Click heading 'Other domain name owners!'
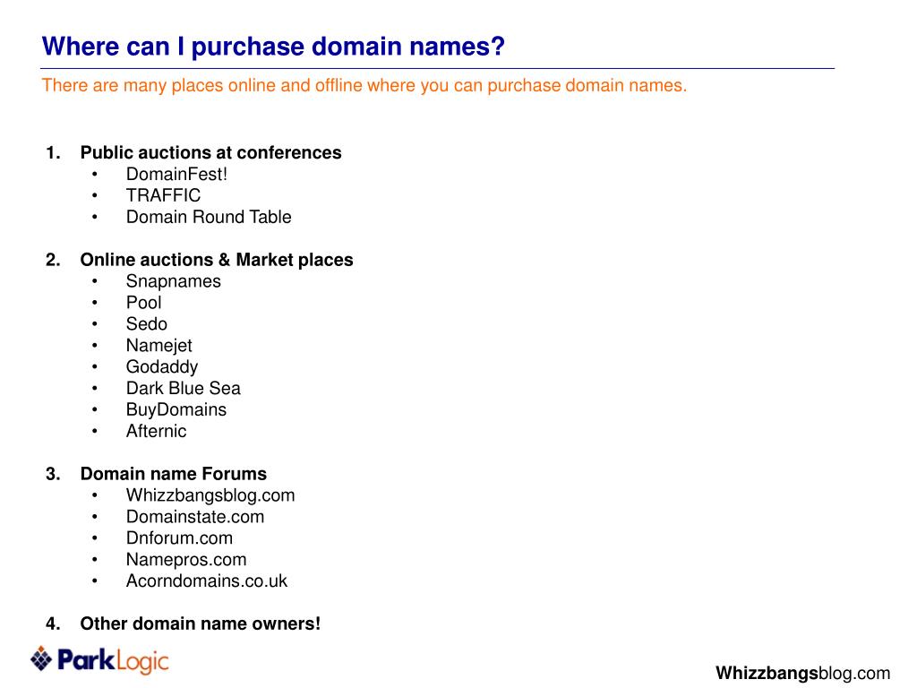 (201, 623)
